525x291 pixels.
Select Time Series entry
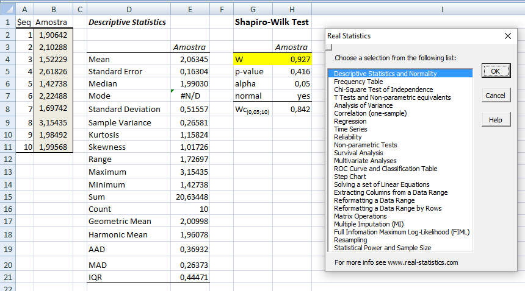(400, 129)
